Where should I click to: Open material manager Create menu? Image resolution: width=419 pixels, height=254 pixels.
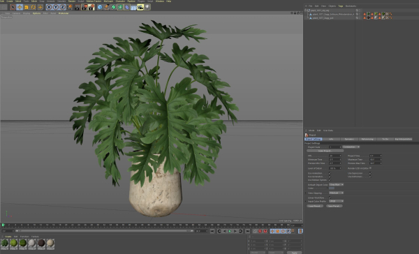pos(8,237)
